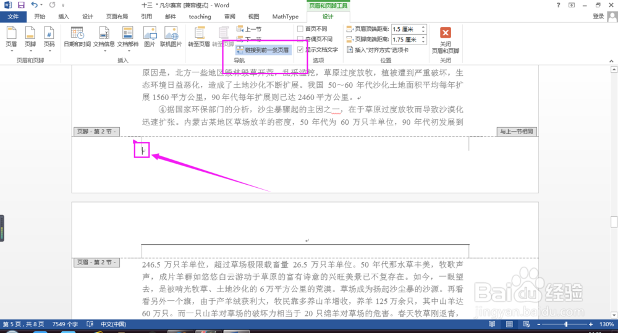Switch to the 引用 references tab
The height and width of the screenshot is (333, 618).
146,17
